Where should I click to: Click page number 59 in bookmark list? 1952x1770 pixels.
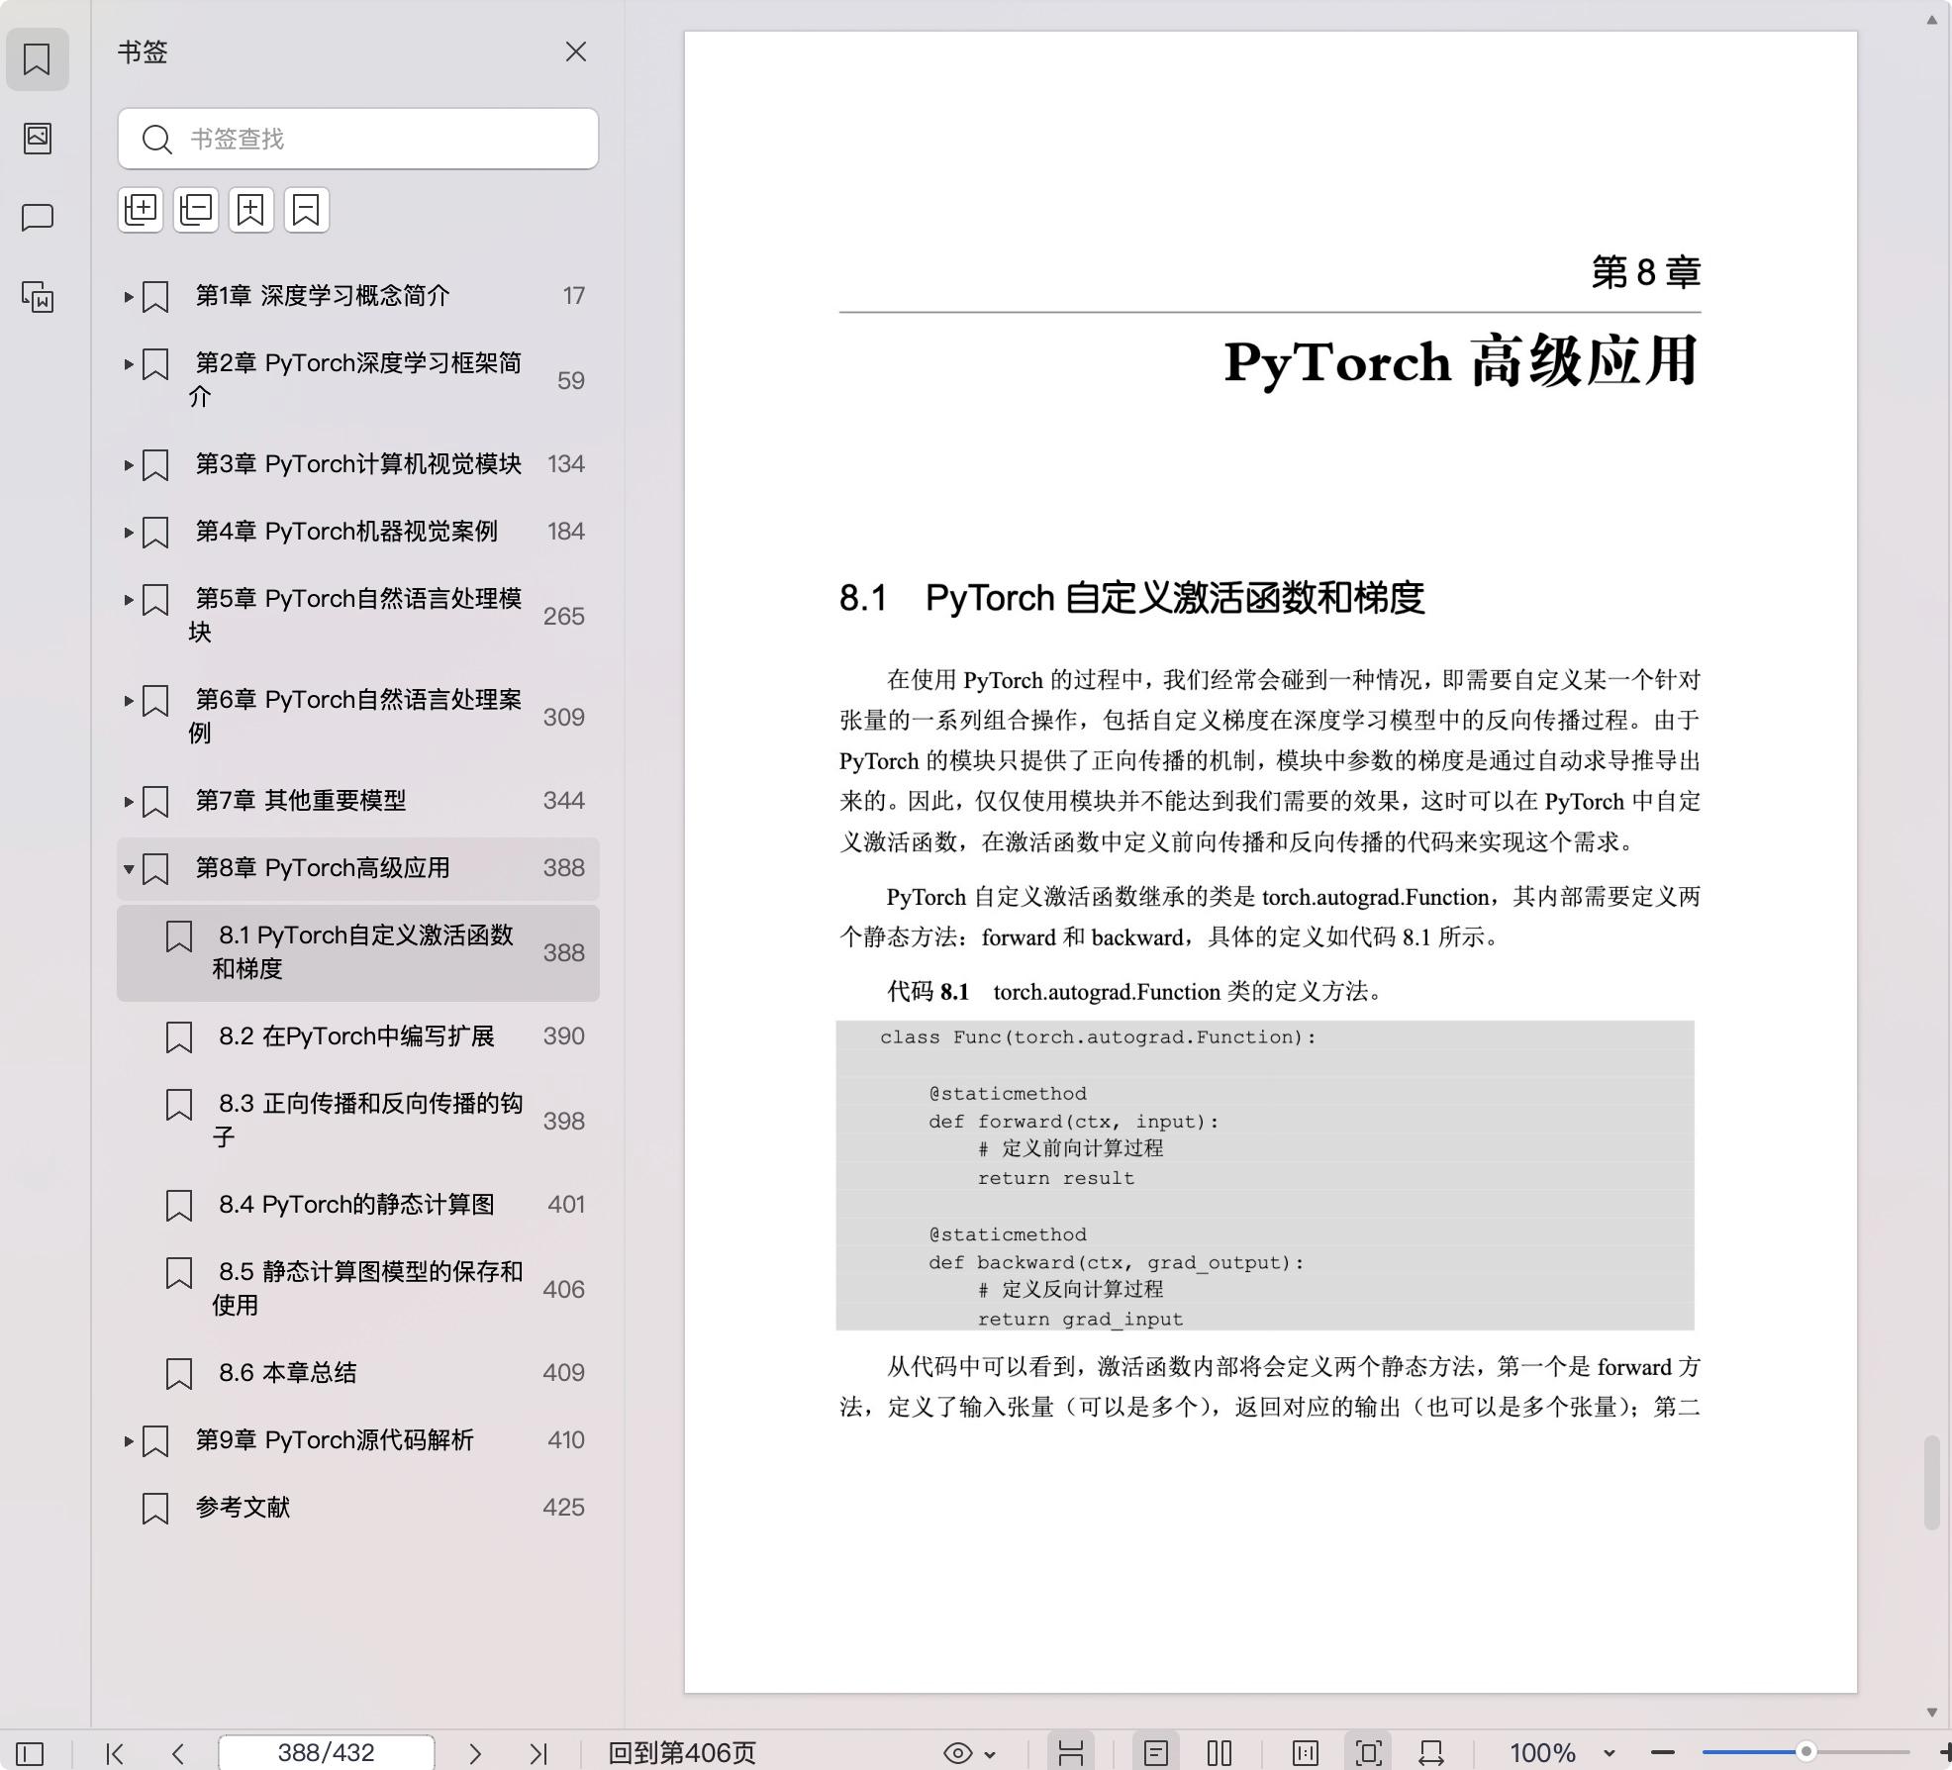click(x=570, y=381)
